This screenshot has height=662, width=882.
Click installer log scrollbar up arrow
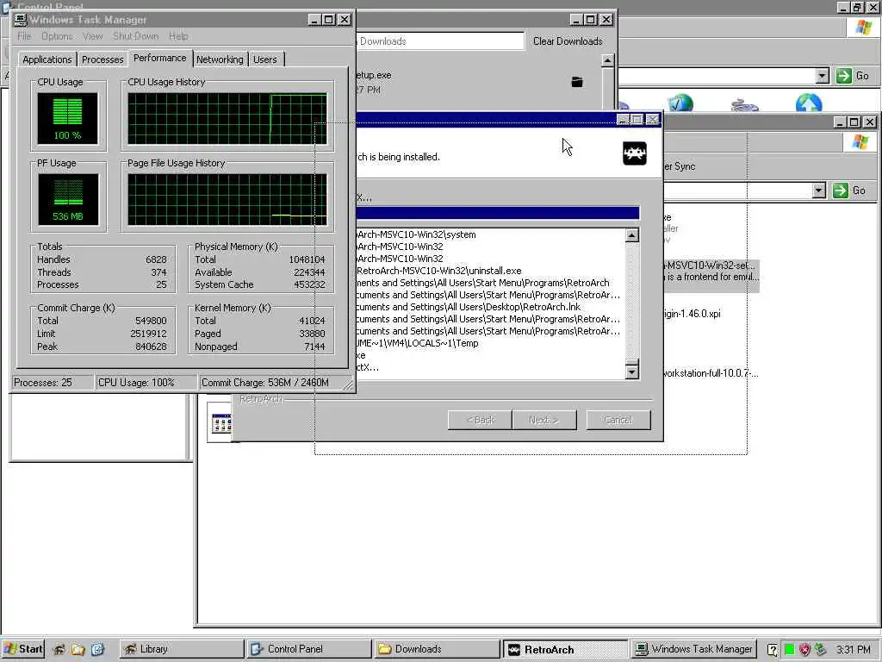click(x=632, y=235)
